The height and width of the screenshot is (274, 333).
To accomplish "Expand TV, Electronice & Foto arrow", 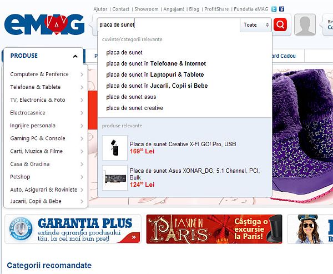I will point(82,100).
